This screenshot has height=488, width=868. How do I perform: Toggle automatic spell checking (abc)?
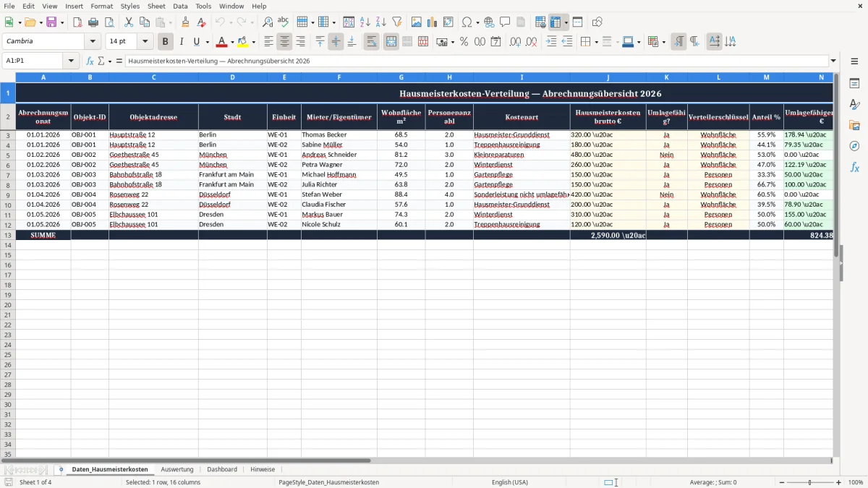(284, 22)
